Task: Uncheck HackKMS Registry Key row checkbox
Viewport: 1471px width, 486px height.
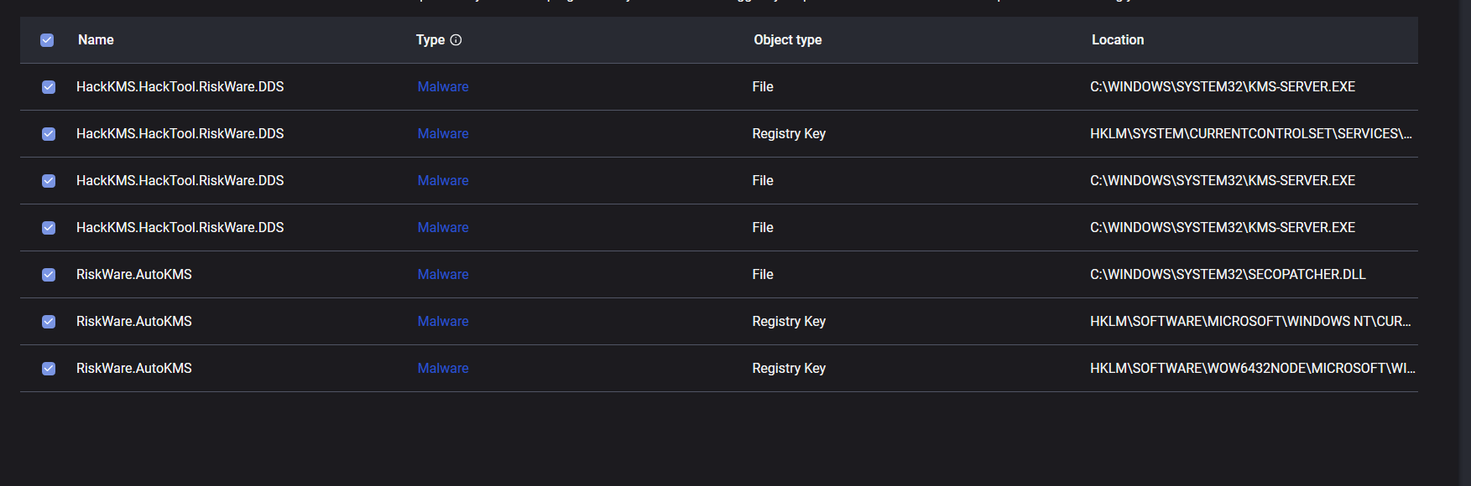Action: coord(49,134)
